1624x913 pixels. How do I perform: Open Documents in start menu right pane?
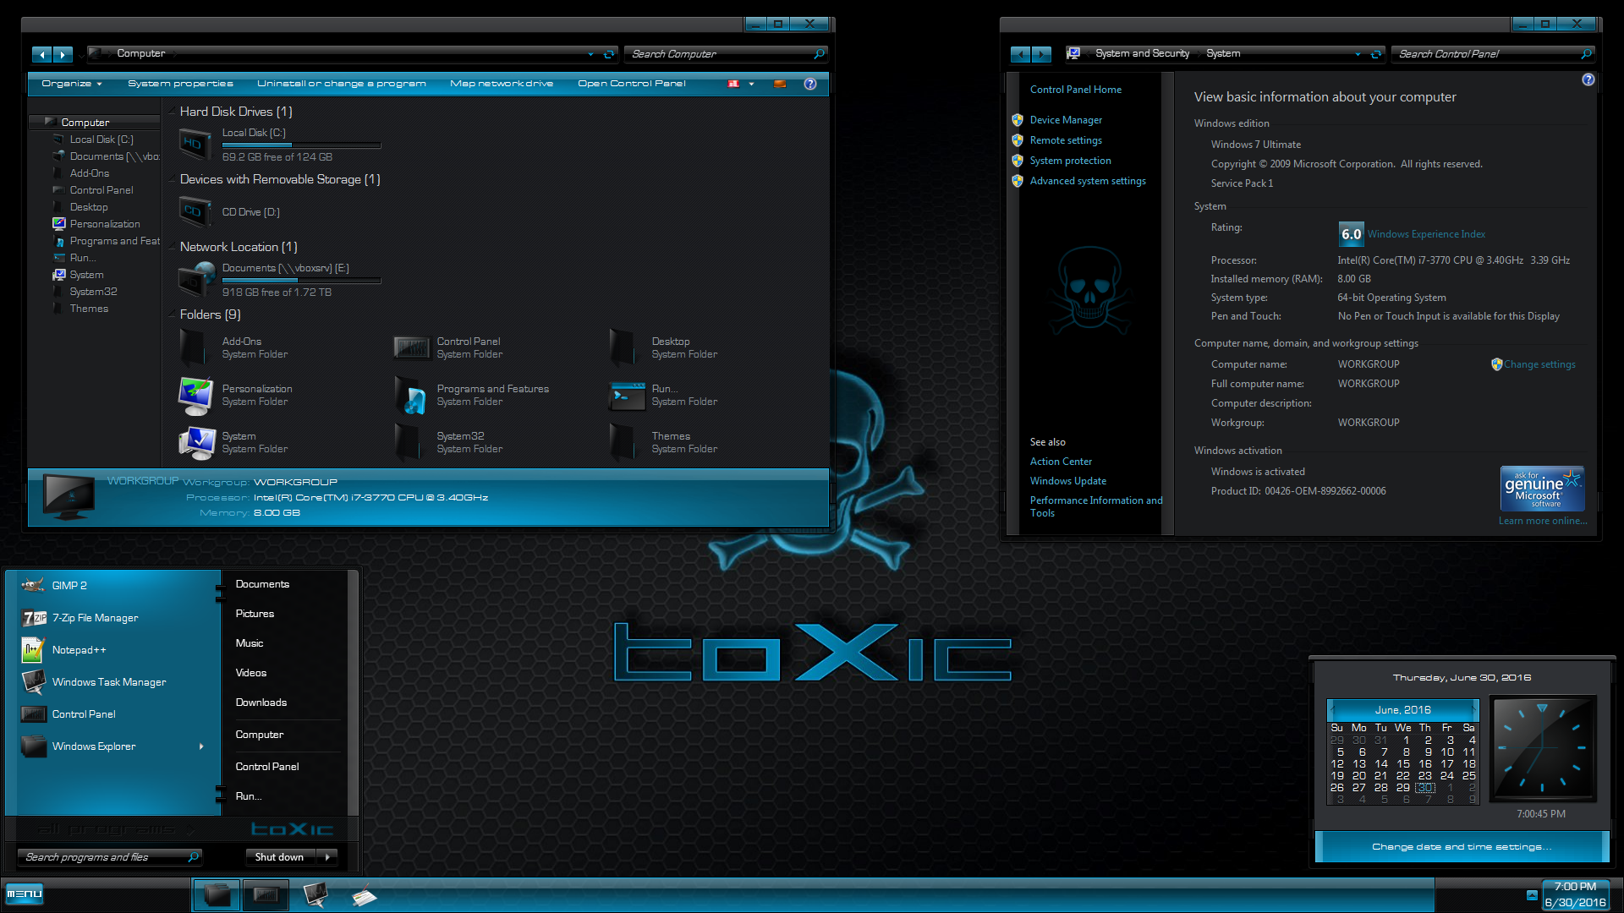[x=262, y=584]
